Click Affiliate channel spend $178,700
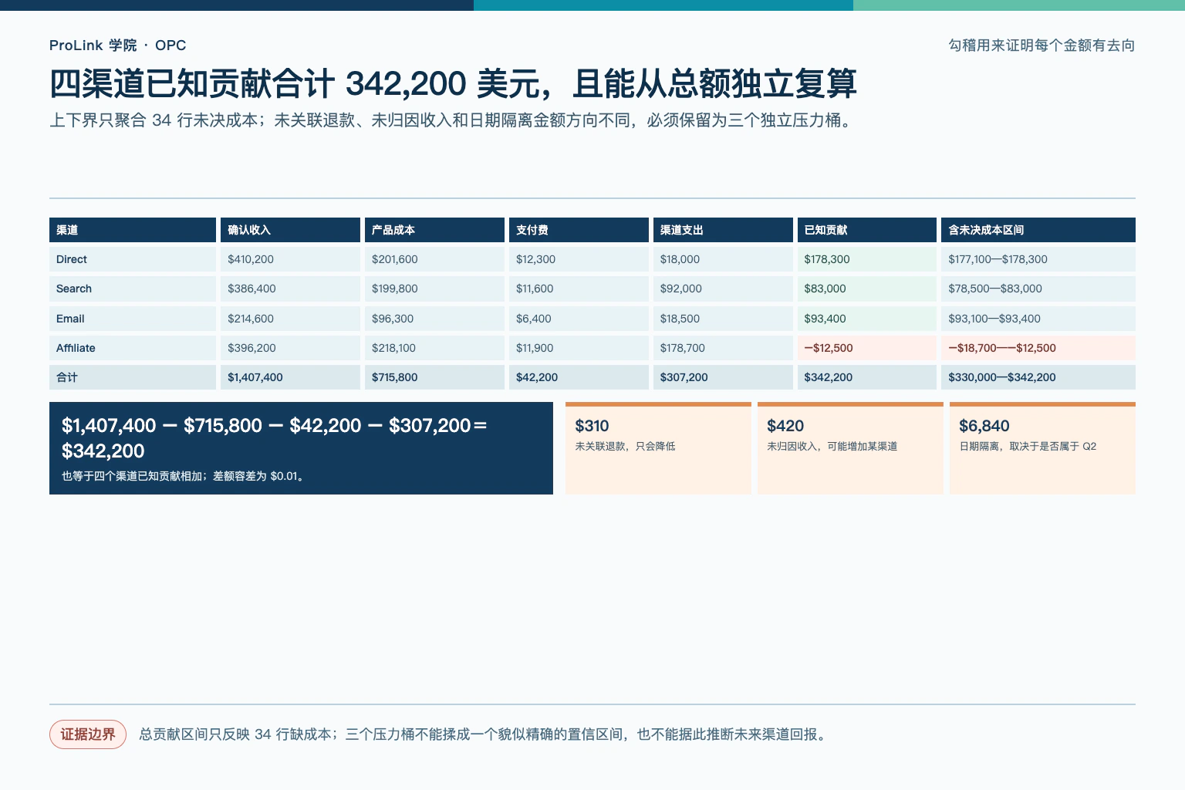Viewport: 1185px width, 790px height. [x=723, y=348]
